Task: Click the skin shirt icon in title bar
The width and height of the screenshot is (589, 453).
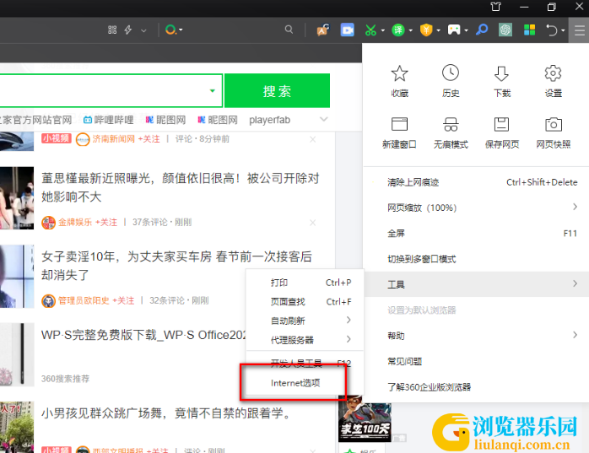Action: pyautogui.click(x=496, y=7)
